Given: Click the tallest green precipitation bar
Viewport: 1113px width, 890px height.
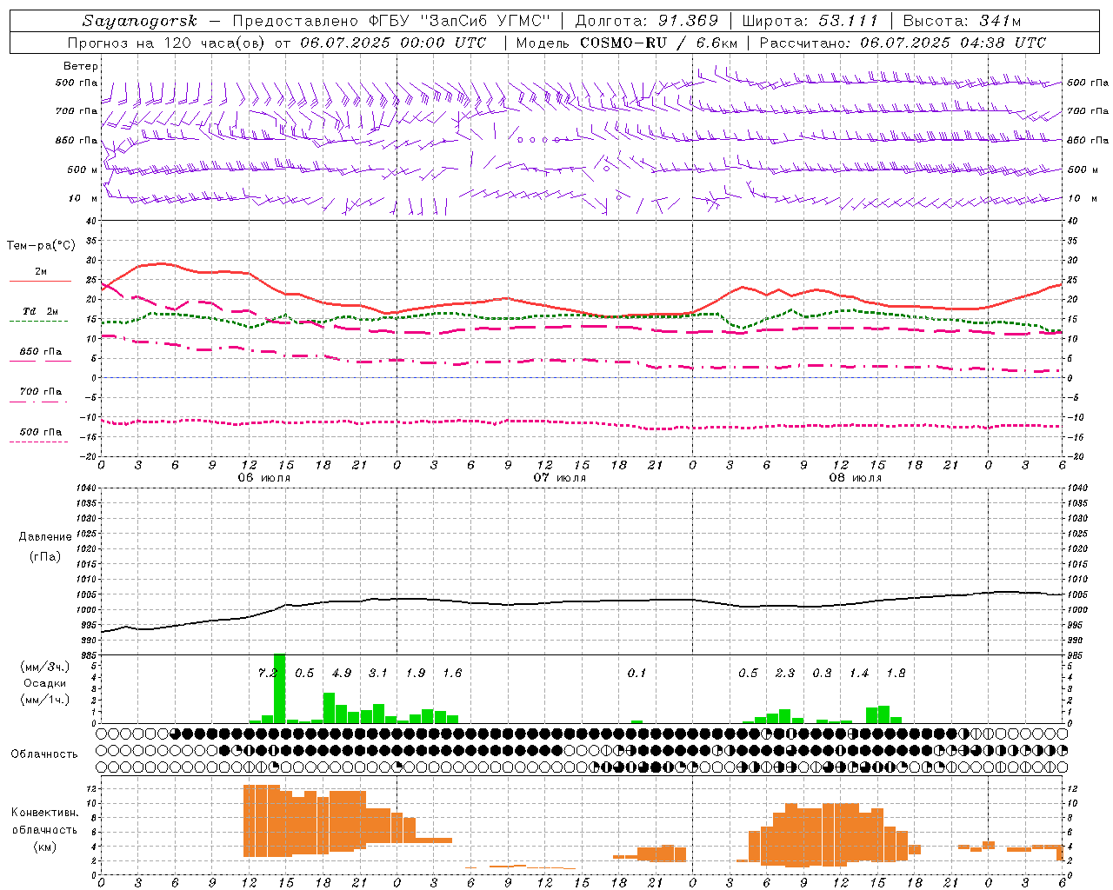Looking at the screenshot, I should pyautogui.click(x=279, y=688).
